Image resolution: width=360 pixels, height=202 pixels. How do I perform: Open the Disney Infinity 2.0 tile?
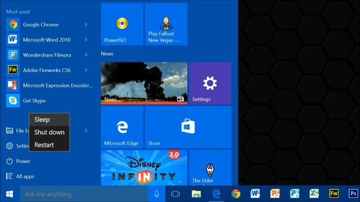(x=144, y=168)
